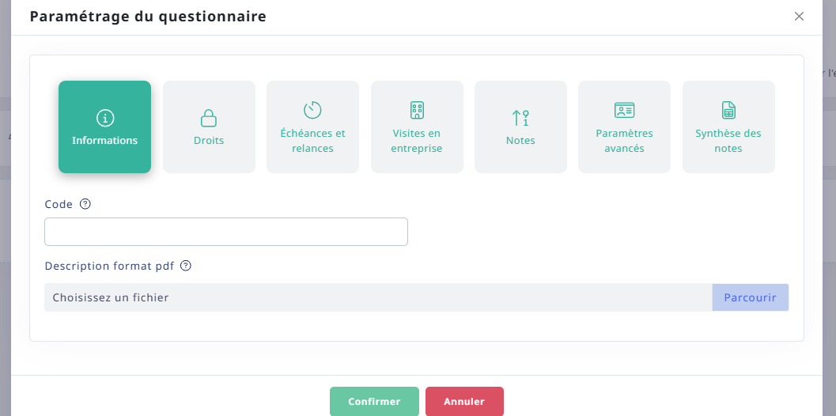Click the 'Choisissez un fichier' file field
836x416 pixels.
click(378, 297)
